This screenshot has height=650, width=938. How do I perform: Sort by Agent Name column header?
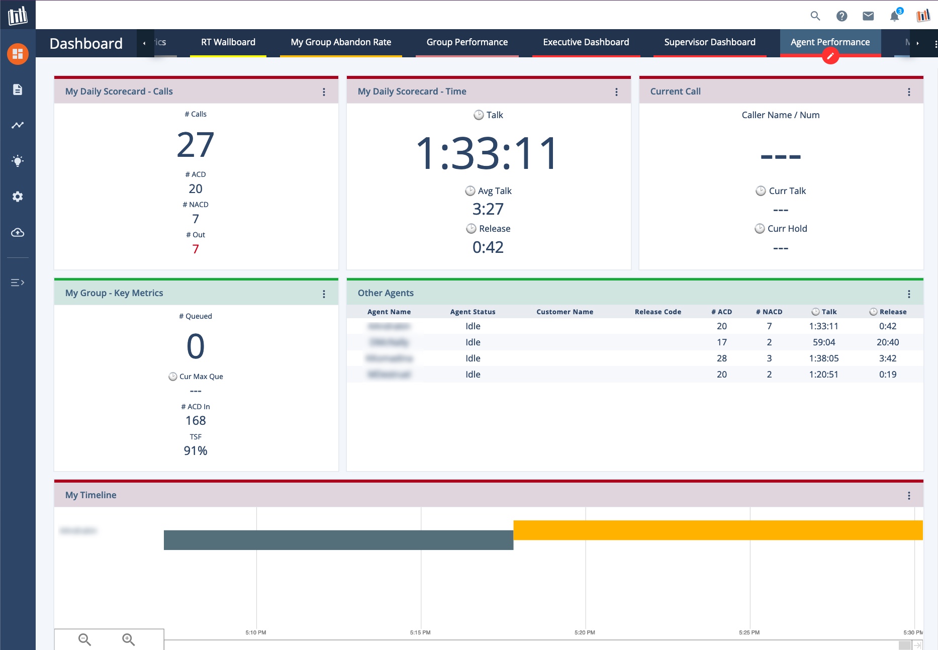(389, 312)
